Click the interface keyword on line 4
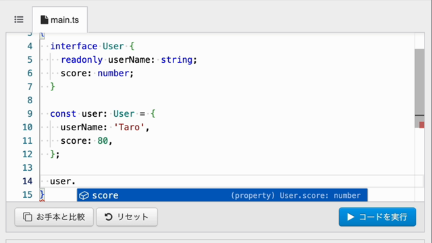This screenshot has width=432, height=243. (x=74, y=46)
